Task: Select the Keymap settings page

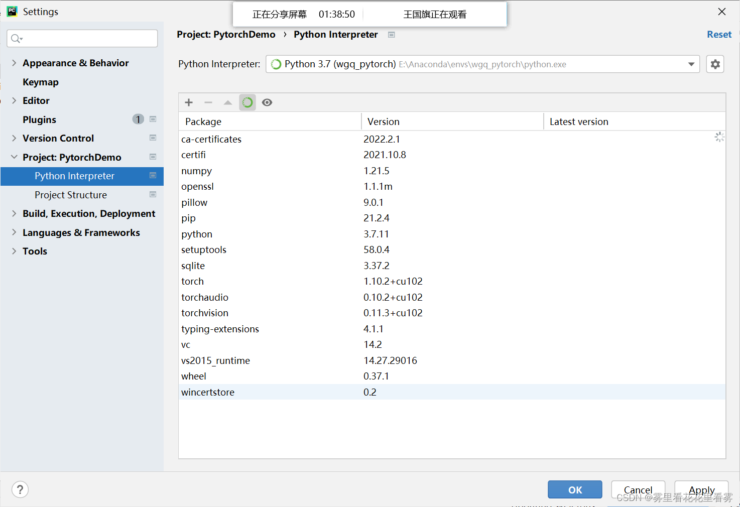Action: [41, 82]
